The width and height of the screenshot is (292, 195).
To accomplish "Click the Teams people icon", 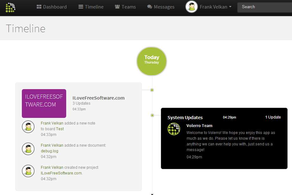I will [117, 7].
